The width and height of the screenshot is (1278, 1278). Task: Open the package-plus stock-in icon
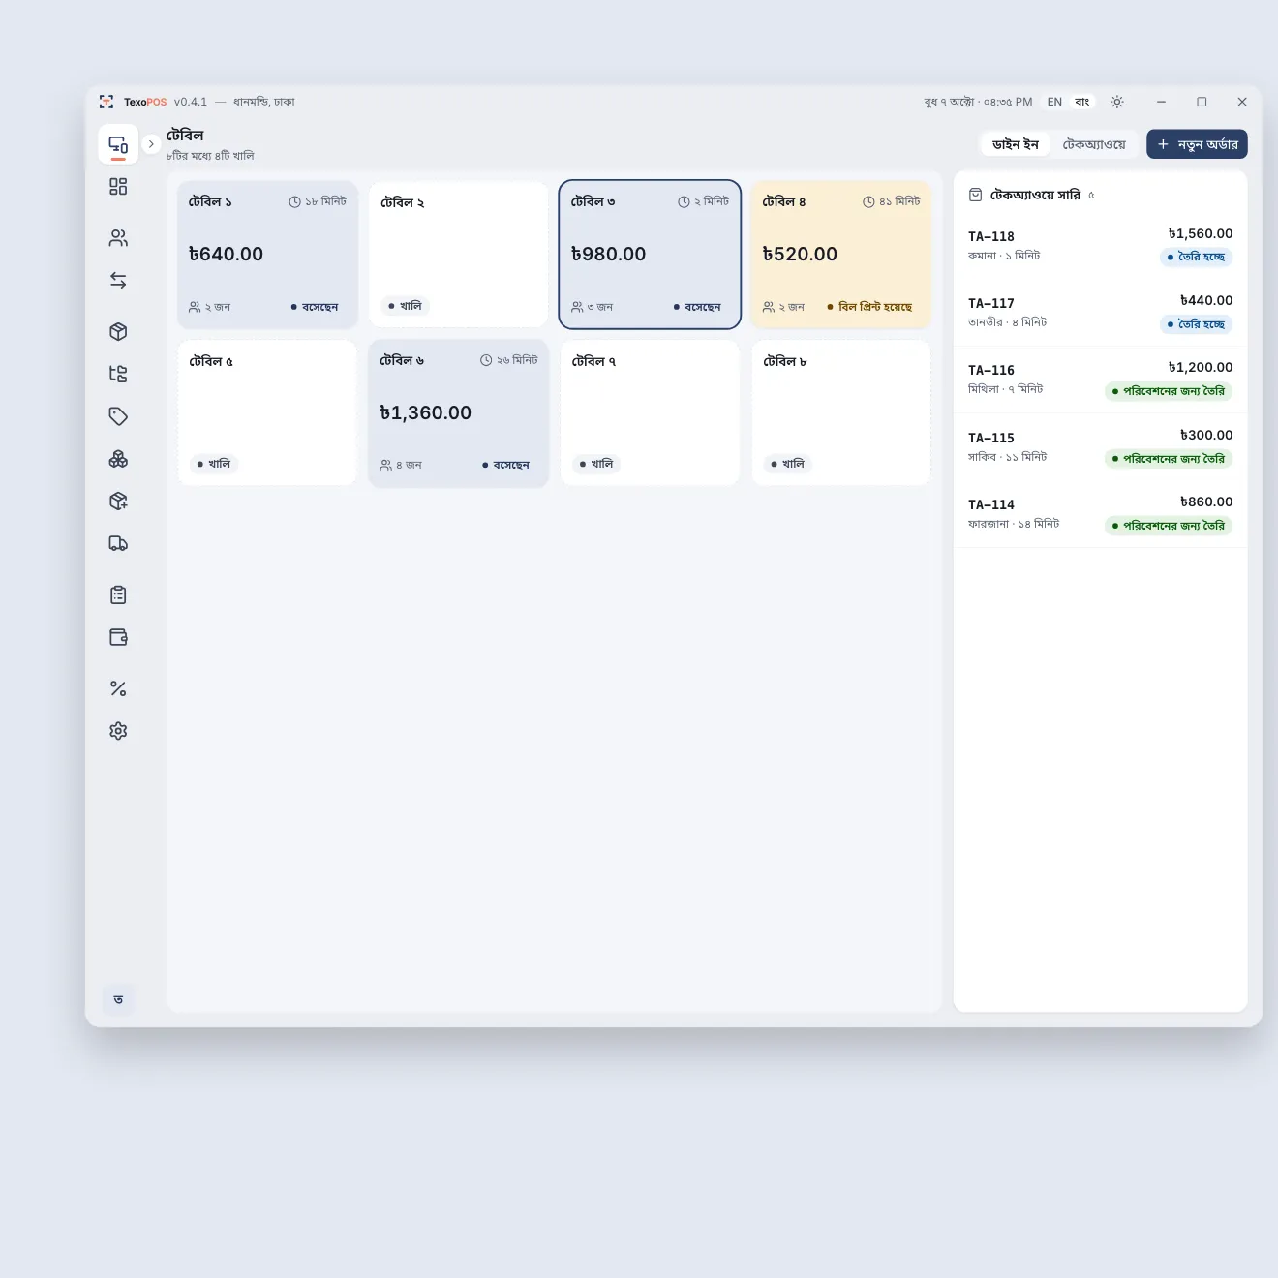click(118, 502)
